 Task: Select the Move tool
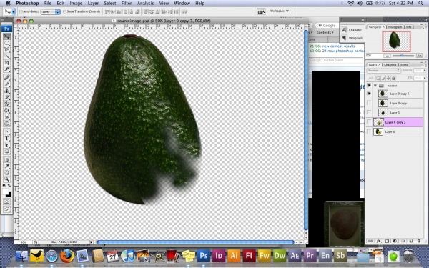(7, 36)
